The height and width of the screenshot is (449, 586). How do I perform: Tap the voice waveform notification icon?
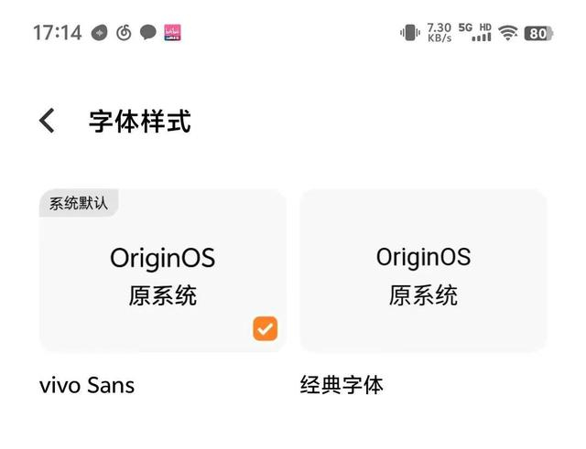tap(101, 33)
